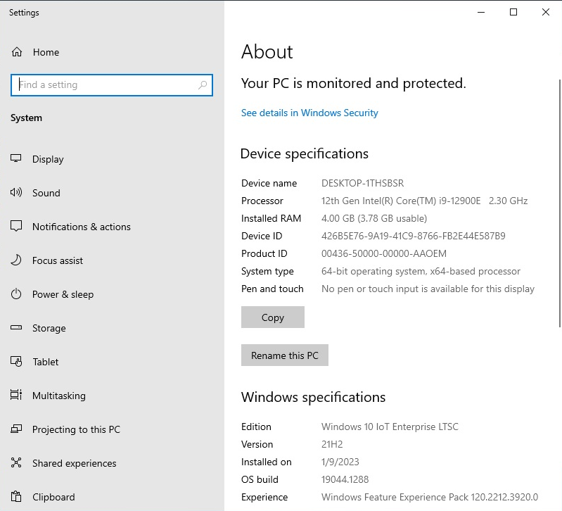The image size is (562, 511).
Task: Click the Focus assist moon icon
Action: [x=15, y=260]
